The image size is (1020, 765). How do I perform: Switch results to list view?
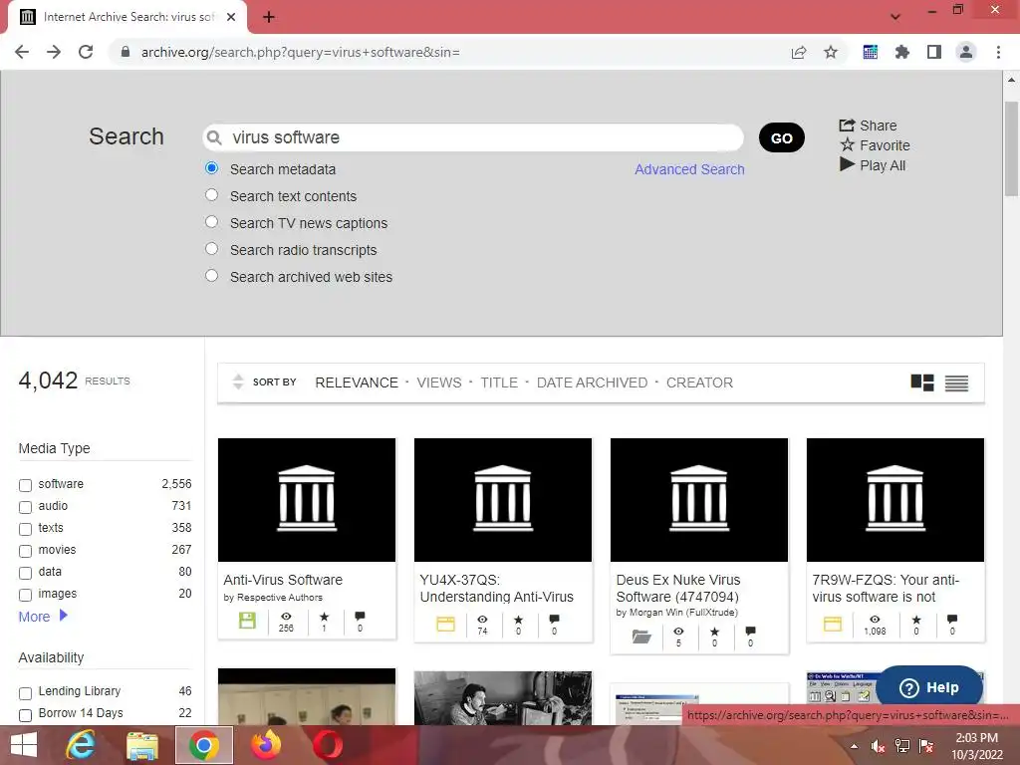956,383
